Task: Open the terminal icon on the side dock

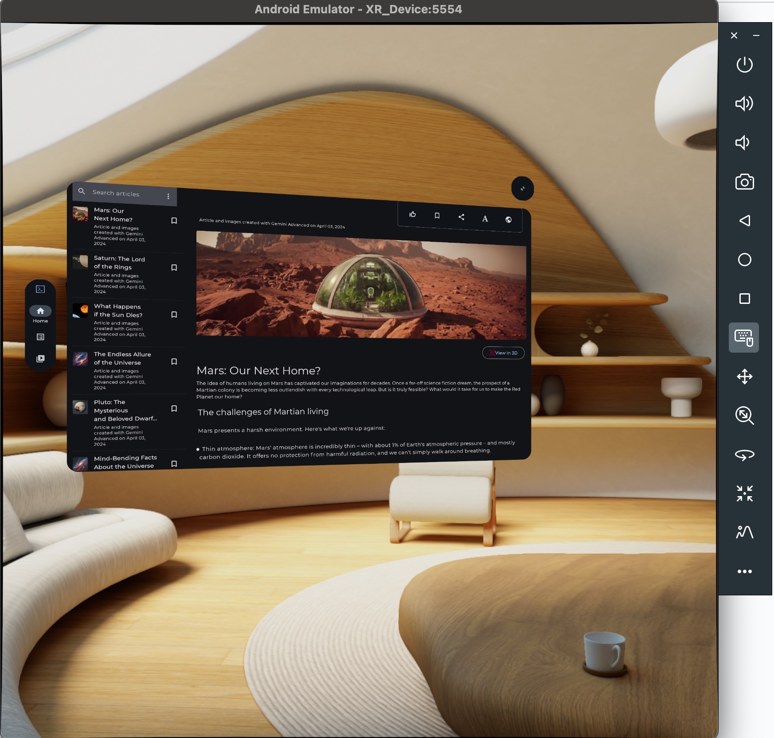Action: [x=40, y=289]
